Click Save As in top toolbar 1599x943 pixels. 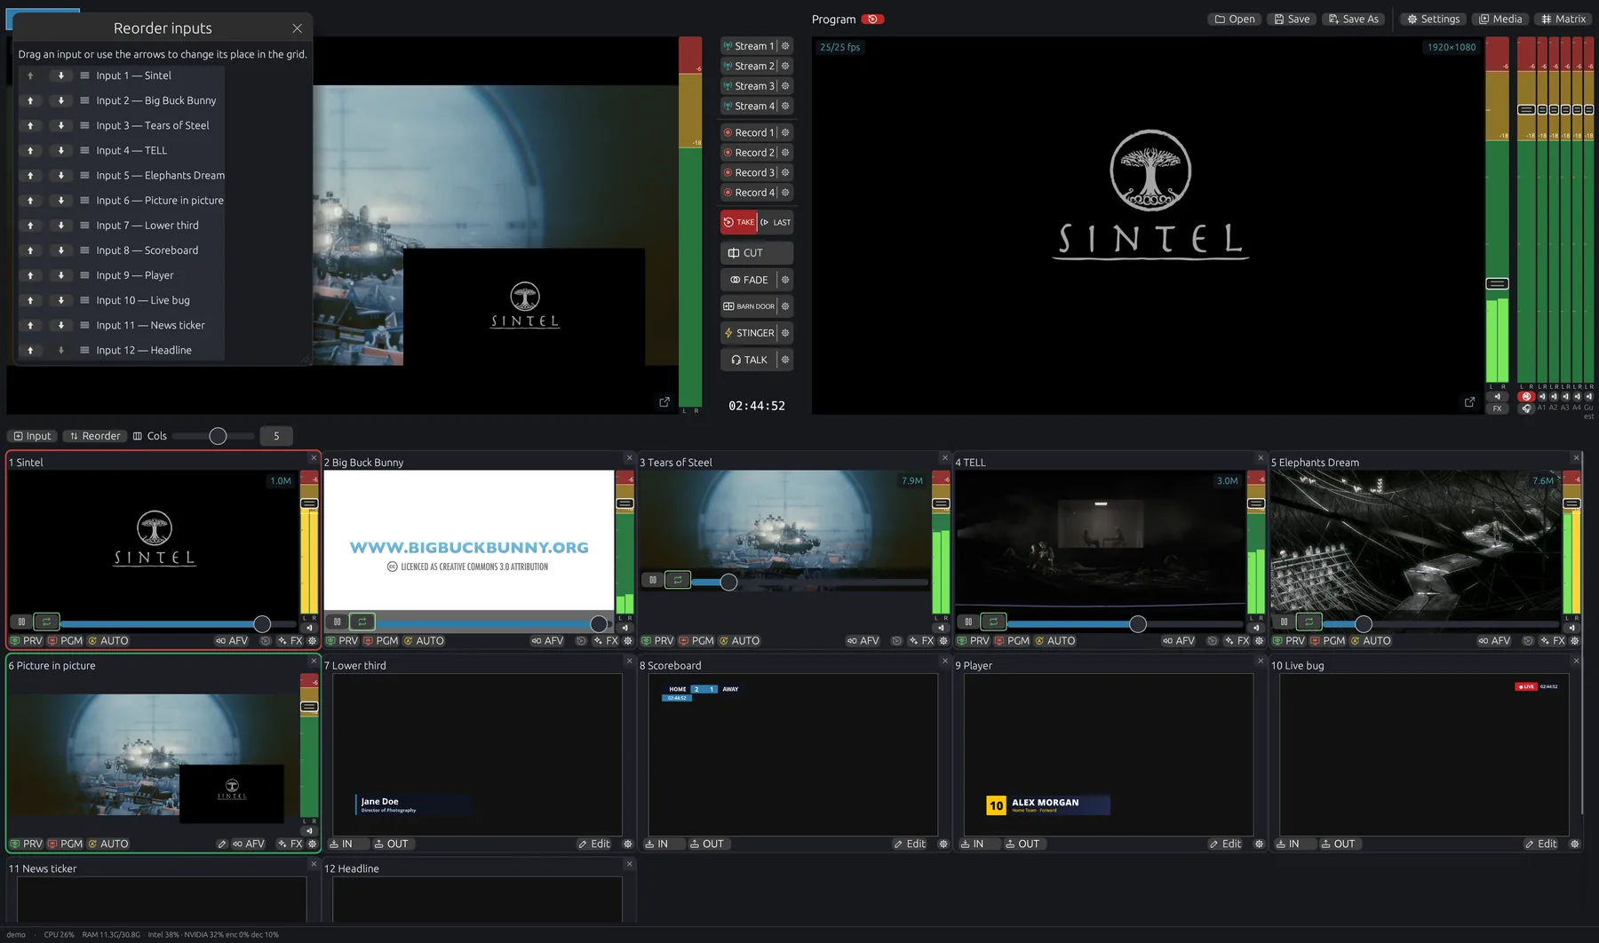coord(1354,19)
